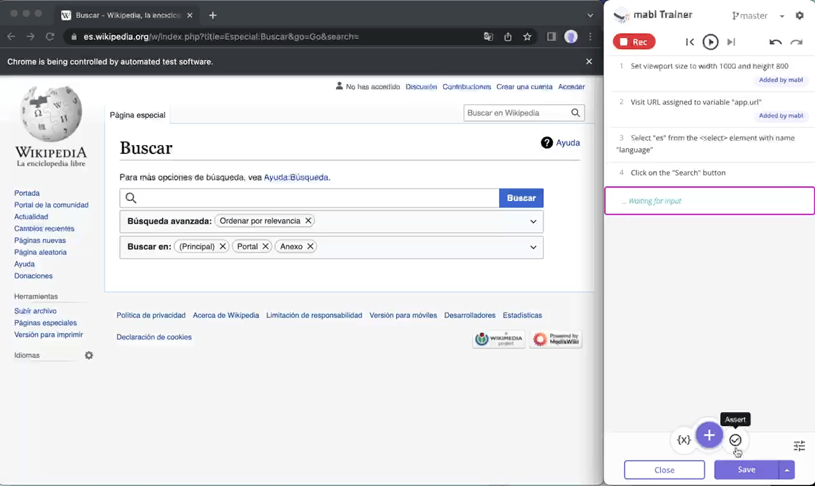Open Crear una cuenta link
The image size is (815, 486).
click(x=525, y=87)
